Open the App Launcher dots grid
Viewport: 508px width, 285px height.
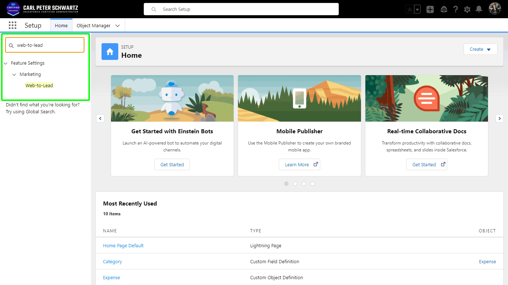[x=13, y=25]
